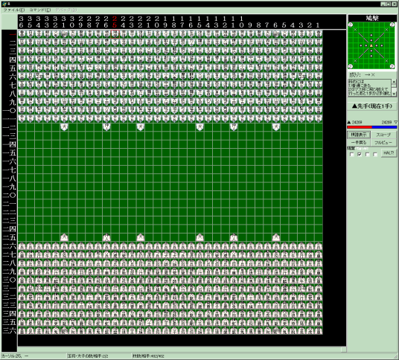Screen dimensions: 399x360
Task: Click the center piece in the movement preview
Action: click(x=371, y=46)
